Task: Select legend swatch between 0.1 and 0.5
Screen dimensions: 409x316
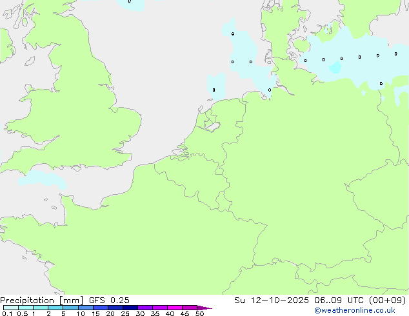Action: click(x=11, y=308)
